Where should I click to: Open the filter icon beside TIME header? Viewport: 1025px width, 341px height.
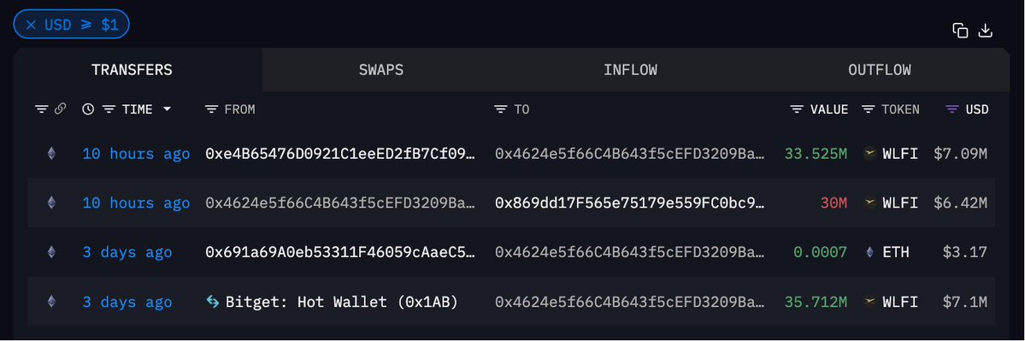coord(109,109)
